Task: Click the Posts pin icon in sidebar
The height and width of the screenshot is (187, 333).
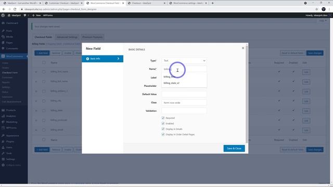Action: (3, 31)
